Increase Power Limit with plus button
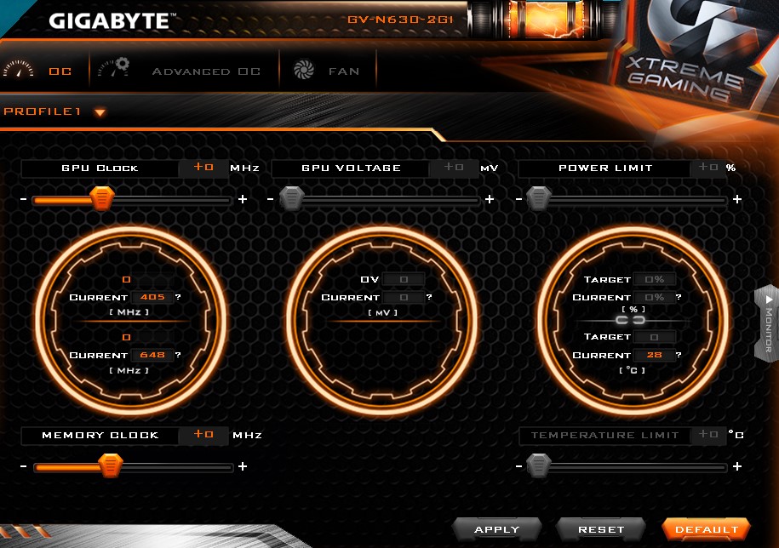The image size is (779, 548). tap(737, 199)
